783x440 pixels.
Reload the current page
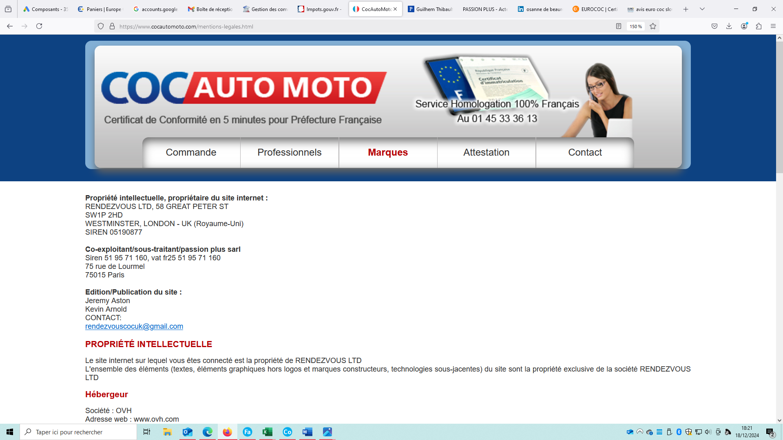39,26
